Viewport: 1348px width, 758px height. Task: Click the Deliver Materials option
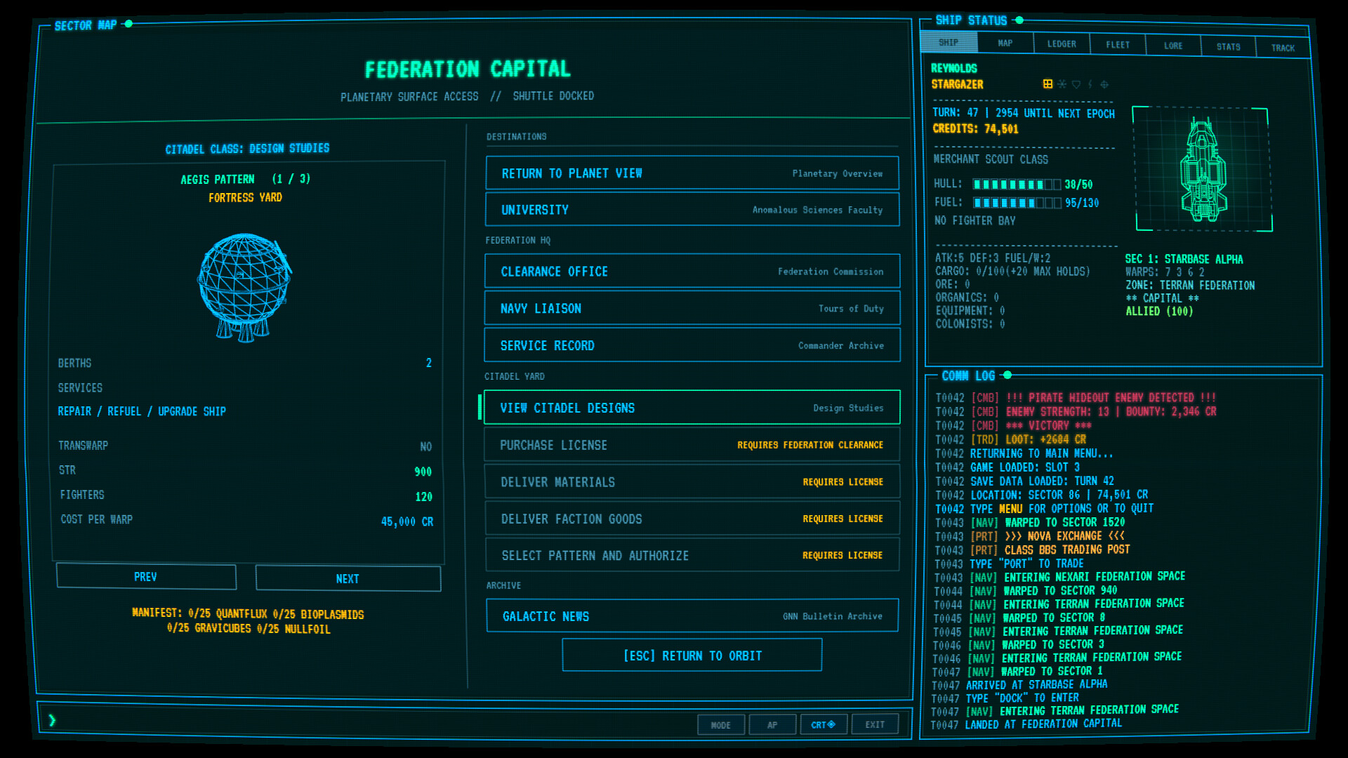pyautogui.click(x=692, y=482)
